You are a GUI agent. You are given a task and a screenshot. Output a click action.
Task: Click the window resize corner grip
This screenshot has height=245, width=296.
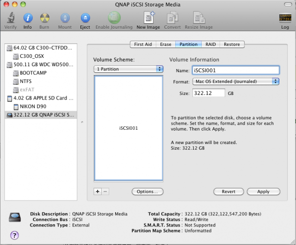coord(293,242)
